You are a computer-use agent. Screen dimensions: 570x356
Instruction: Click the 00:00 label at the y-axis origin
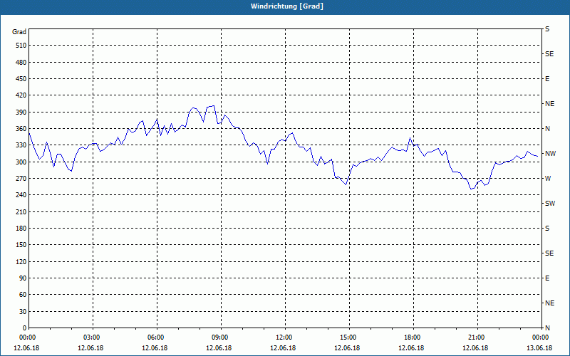(x=27, y=337)
